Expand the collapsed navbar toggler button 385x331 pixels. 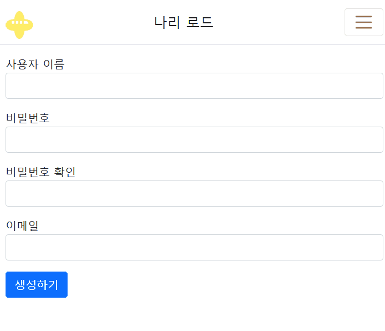[363, 22]
